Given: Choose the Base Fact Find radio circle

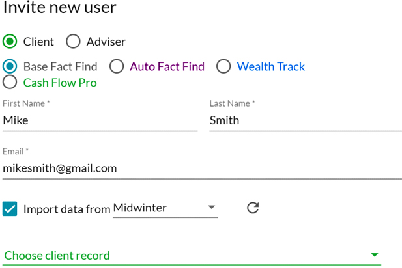Looking at the screenshot, I should pyautogui.click(x=10, y=66).
